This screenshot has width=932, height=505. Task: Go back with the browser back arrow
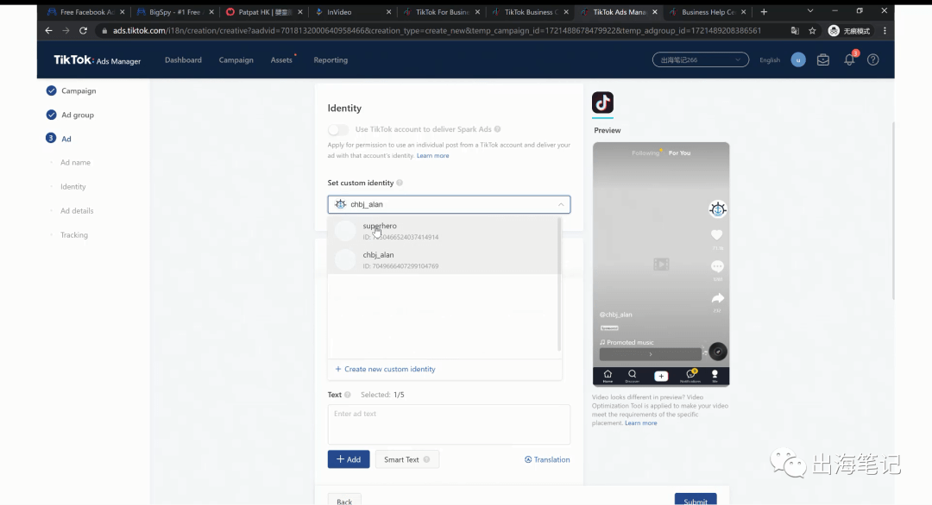tap(48, 30)
